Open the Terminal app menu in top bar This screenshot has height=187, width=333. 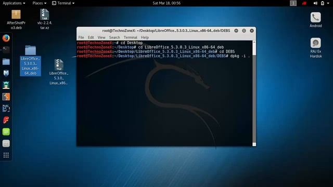tap(63, 3)
